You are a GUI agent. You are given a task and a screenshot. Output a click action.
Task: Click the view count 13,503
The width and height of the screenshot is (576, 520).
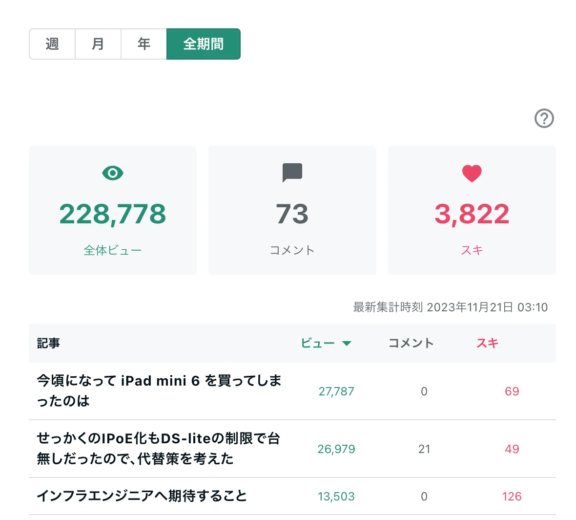point(336,497)
